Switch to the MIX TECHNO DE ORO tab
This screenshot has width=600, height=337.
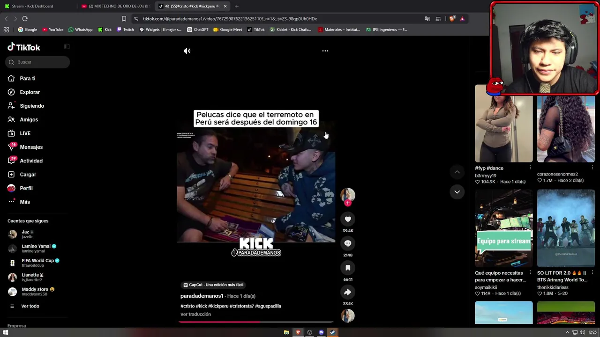[115, 6]
